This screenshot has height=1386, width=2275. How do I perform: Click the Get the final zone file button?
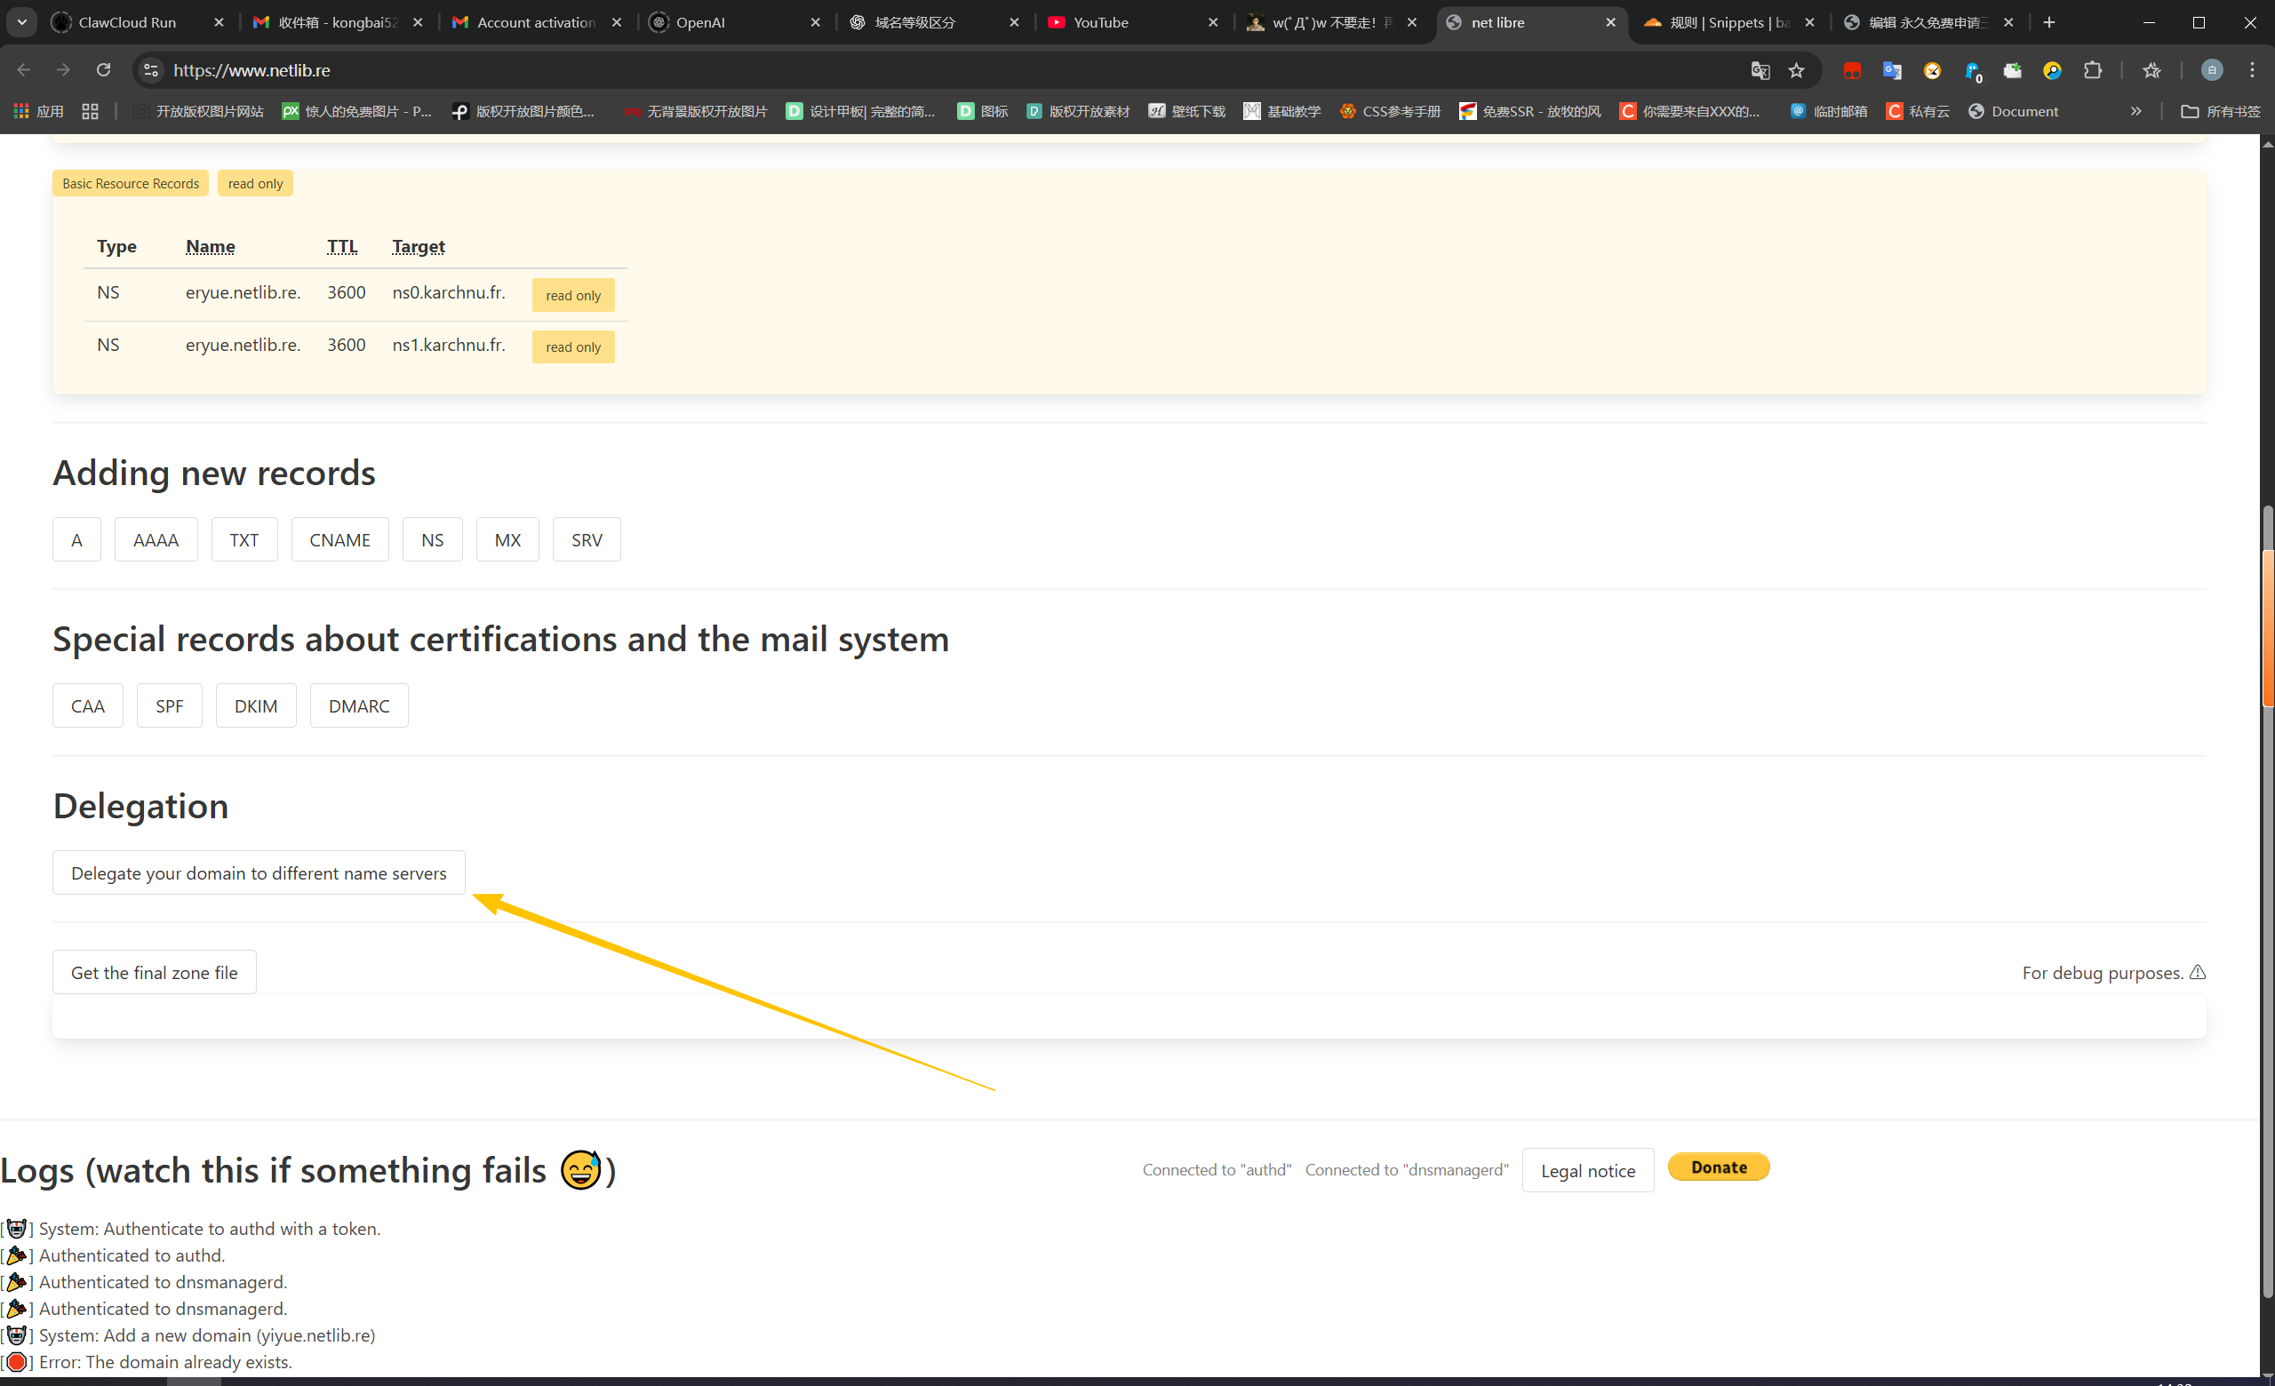tap(155, 973)
